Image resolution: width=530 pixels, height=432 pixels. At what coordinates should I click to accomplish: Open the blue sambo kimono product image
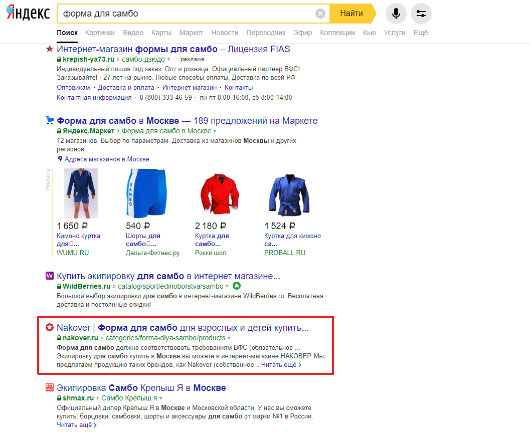pyautogui.click(x=81, y=193)
